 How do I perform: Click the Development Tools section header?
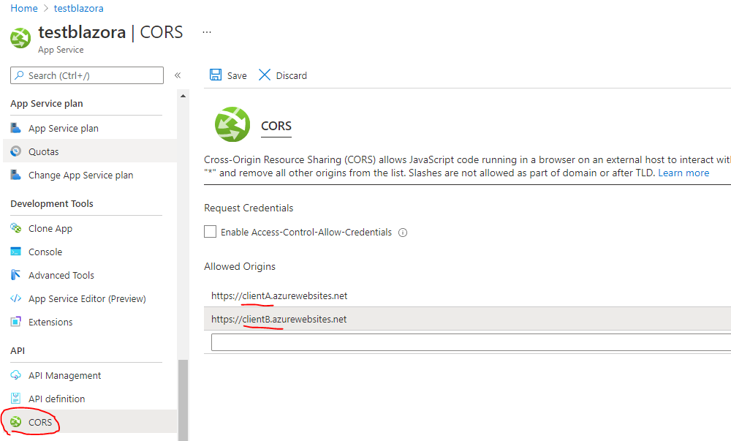[x=52, y=204]
